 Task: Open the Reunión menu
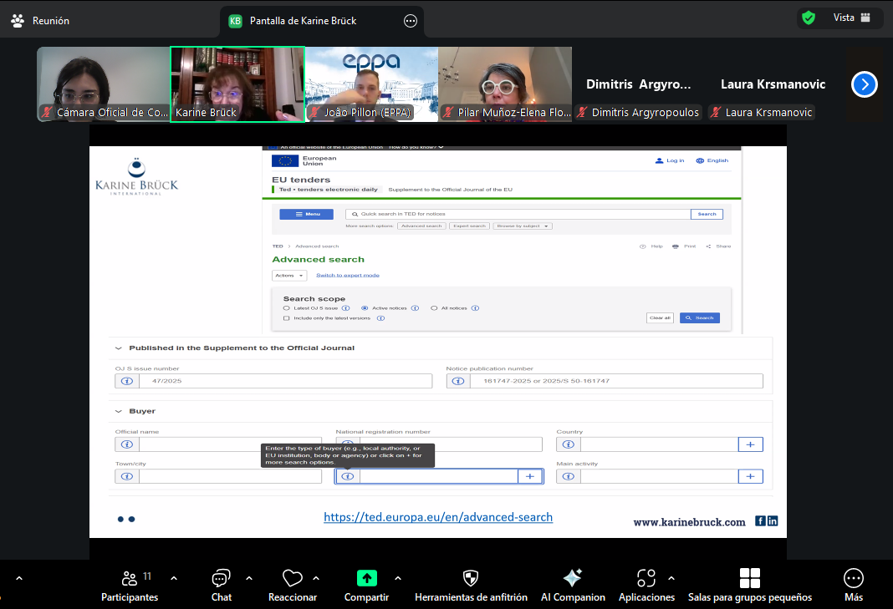[x=41, y=20]
